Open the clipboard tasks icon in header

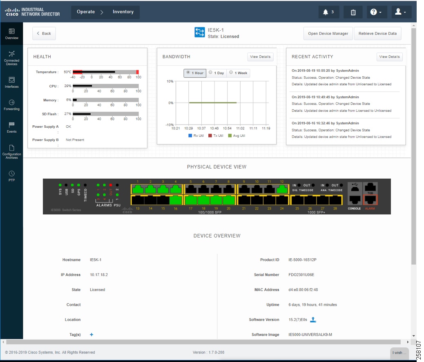353,12
